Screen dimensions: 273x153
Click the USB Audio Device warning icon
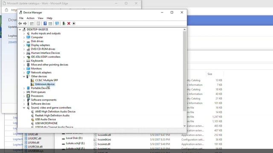click(32, 119)
